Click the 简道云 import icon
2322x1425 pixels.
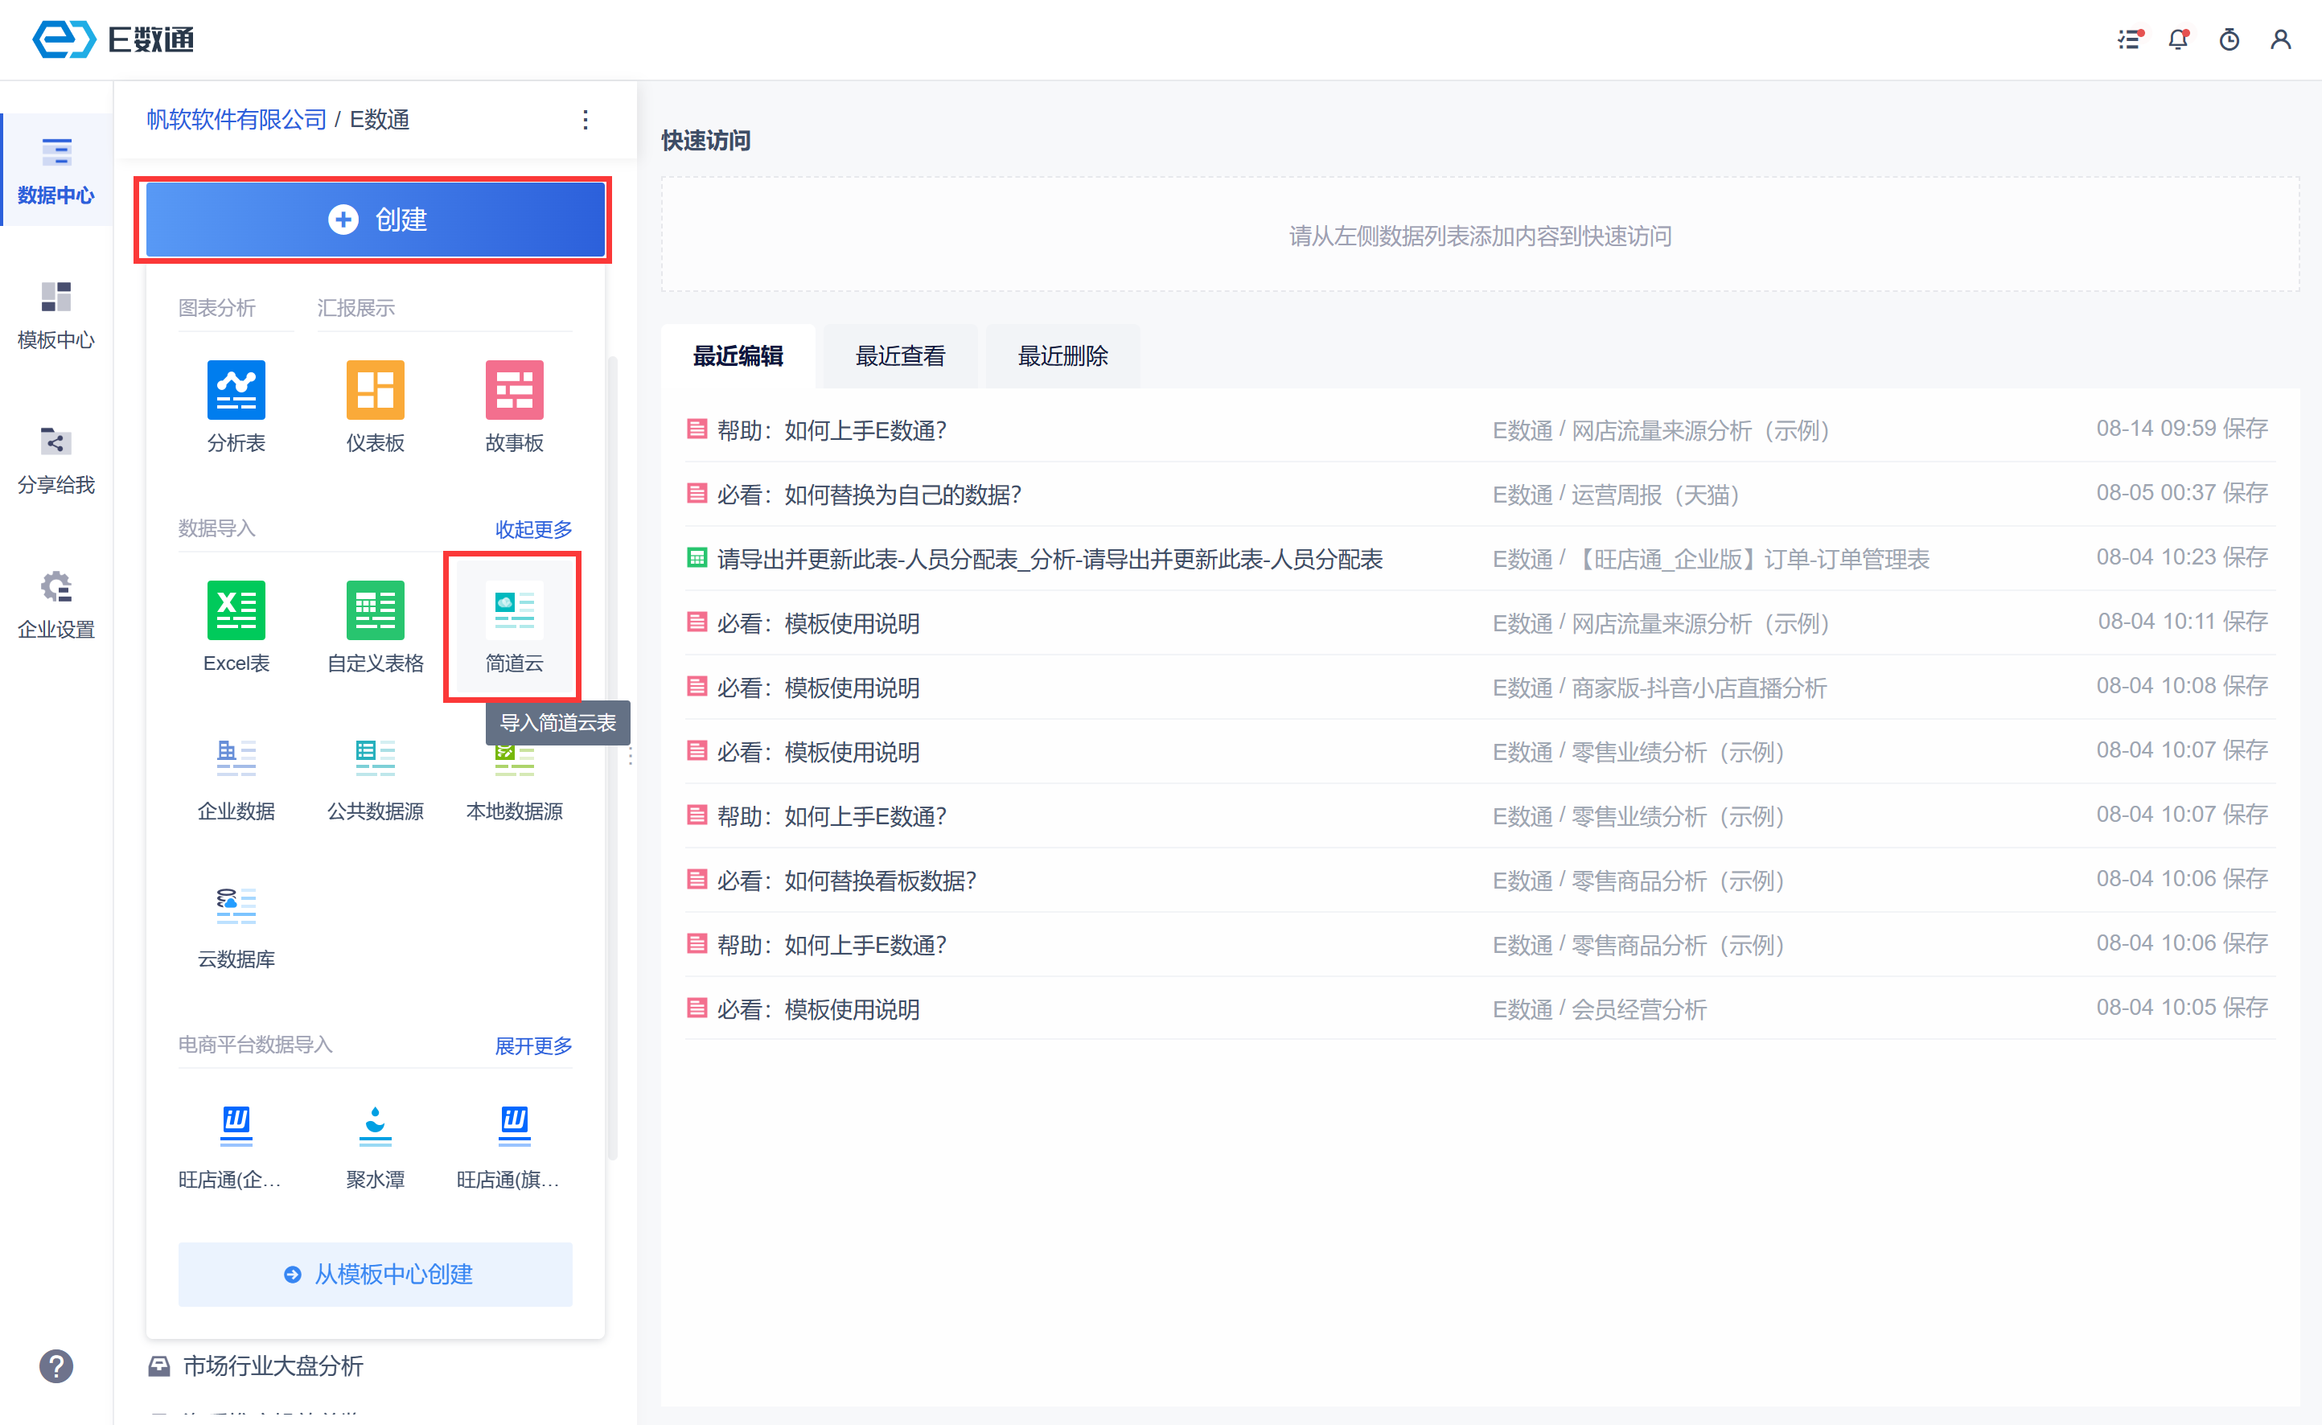coord(514,610)
